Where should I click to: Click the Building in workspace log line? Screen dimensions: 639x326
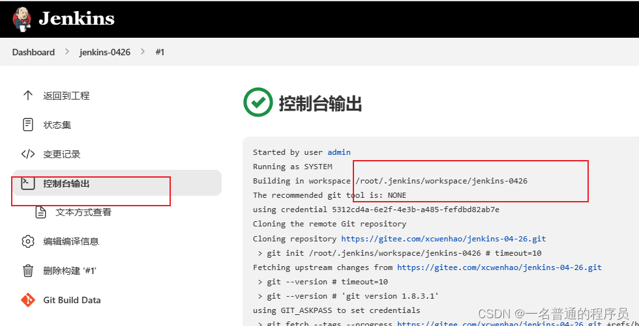tap(390, 181)
